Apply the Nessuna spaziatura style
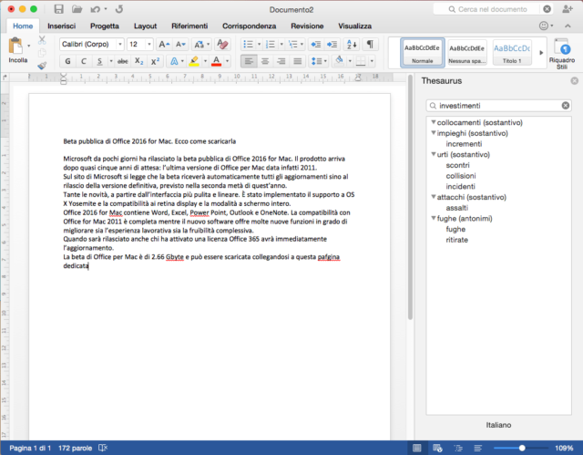Image resolution: width=583 pixels, height=455 pixels. (467, 53)
